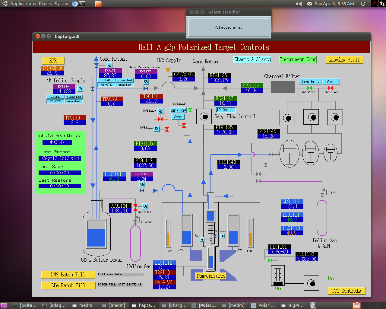Image resolution: width=386 pixels, height=309 pixels.
Task: Click the green SV91115 valve symbol
Action: pyautogui.click(x=190, y=110)
